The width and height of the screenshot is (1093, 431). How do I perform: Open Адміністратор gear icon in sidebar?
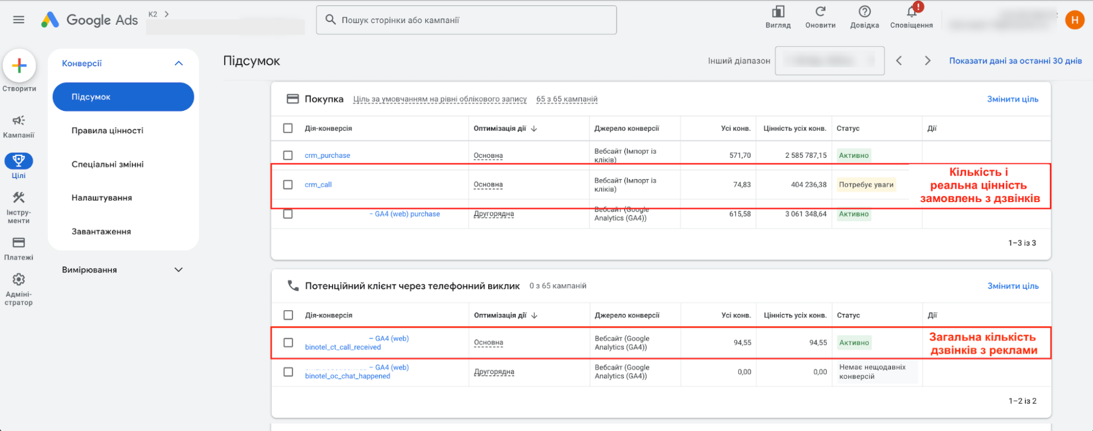click(19, 280)
